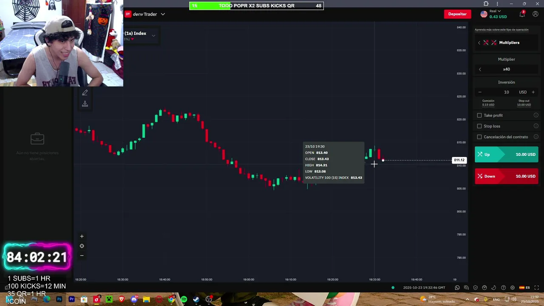Screen dimensions: 544x306
Task: Click the green network status indicator
Action: tap(393, 288)
